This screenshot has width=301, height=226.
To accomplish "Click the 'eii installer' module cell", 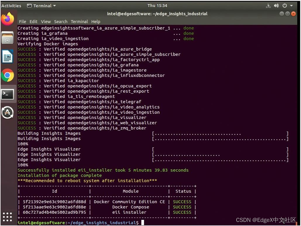I will [129, 212].
